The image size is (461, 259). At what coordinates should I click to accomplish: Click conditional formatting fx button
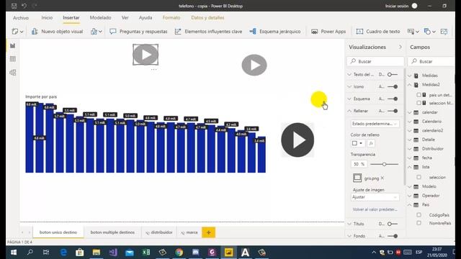pyautogui.click(x=371, y=143)
